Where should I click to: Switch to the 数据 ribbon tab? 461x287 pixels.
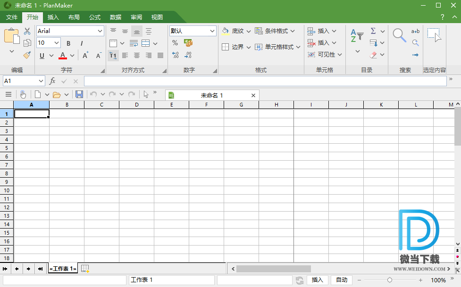pyautogui.click(x=116, y=17)
